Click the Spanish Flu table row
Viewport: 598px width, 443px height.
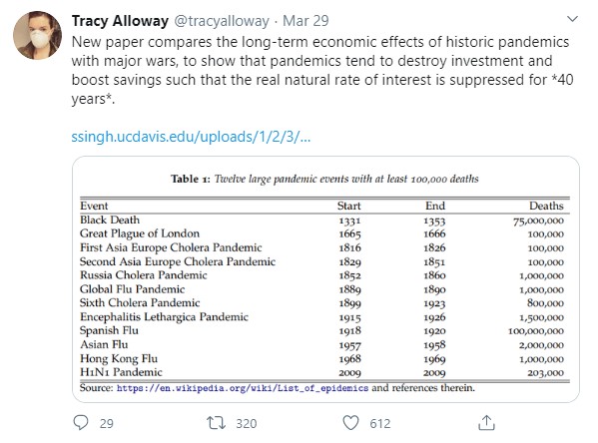click(x=321, y=331)
